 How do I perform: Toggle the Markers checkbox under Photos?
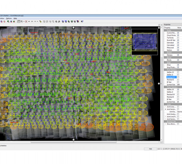[178, 55]
